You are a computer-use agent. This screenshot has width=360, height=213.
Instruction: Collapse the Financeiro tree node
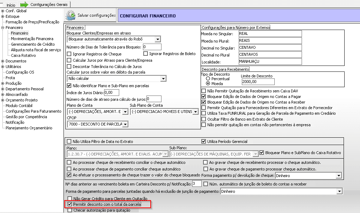tap(2, 28)
